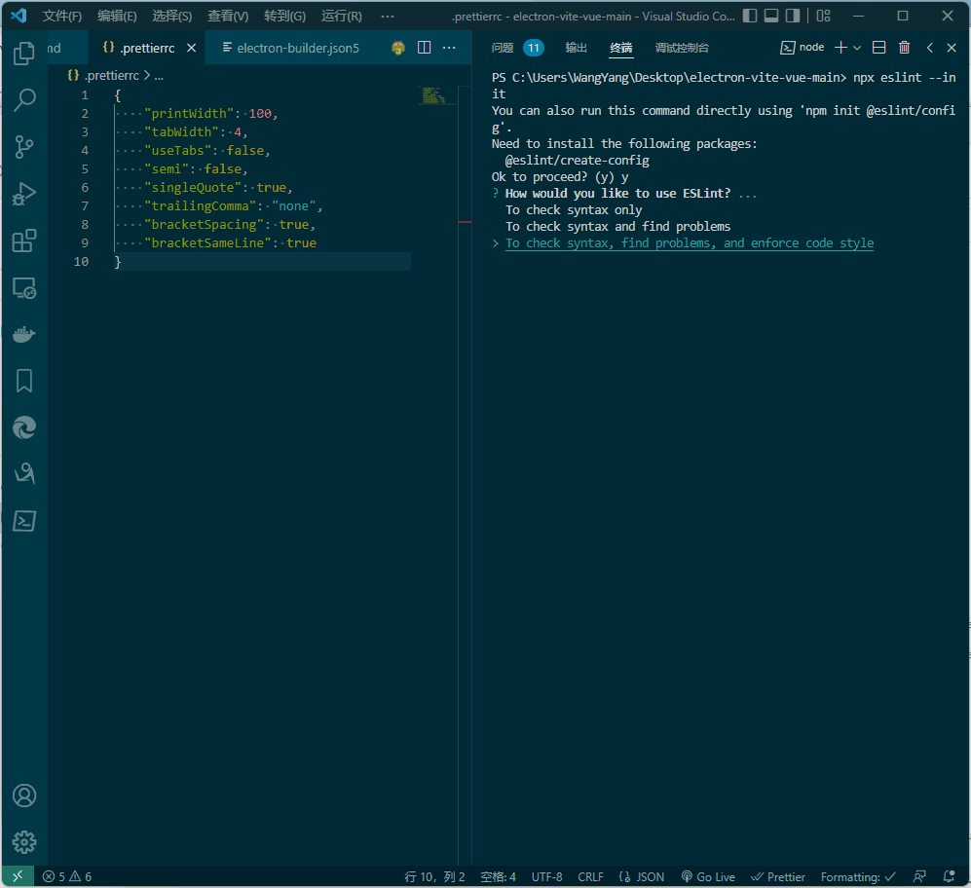Toggle bottom panel visibility
Viewport: 971px width, 888px height.
coord(771,17)
